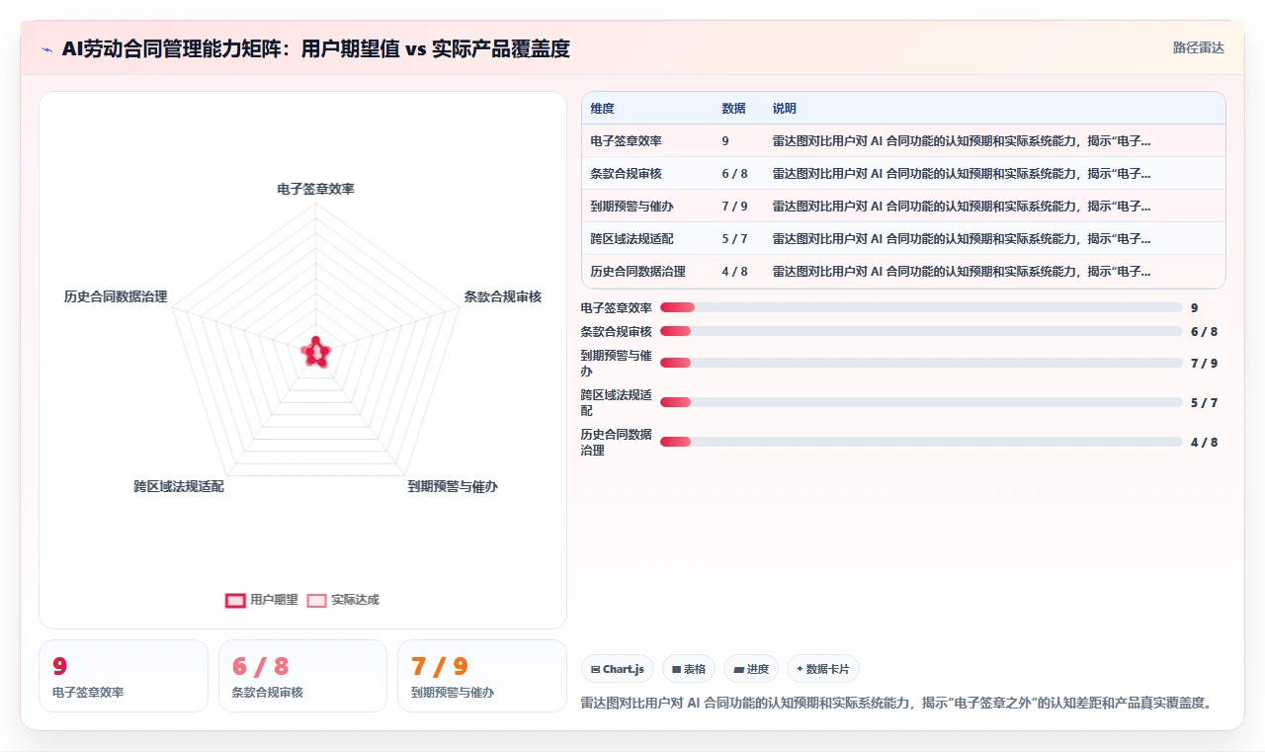The image size is (1265, 752).
Task: Open the 条款合规审核 data card showing 6 / 8
Action: click(x=302, y=676)
